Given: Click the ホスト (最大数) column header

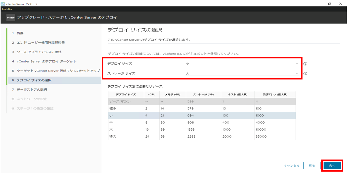Looking at the screenshot, I should [237, 94].
